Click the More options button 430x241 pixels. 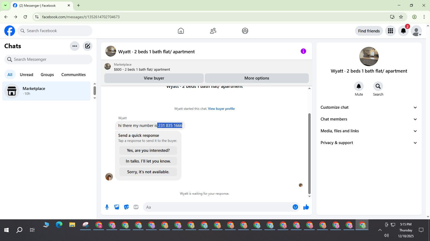point(257,78)
